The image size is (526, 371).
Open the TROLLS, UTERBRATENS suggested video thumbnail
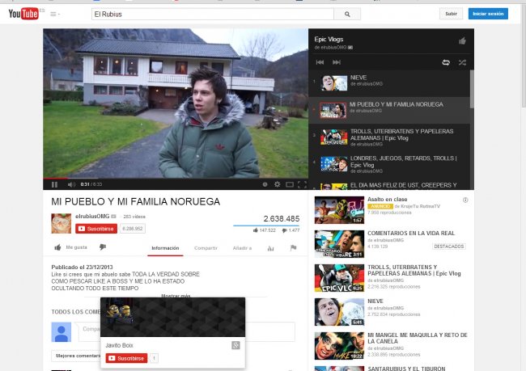click(x=339, y=278)
